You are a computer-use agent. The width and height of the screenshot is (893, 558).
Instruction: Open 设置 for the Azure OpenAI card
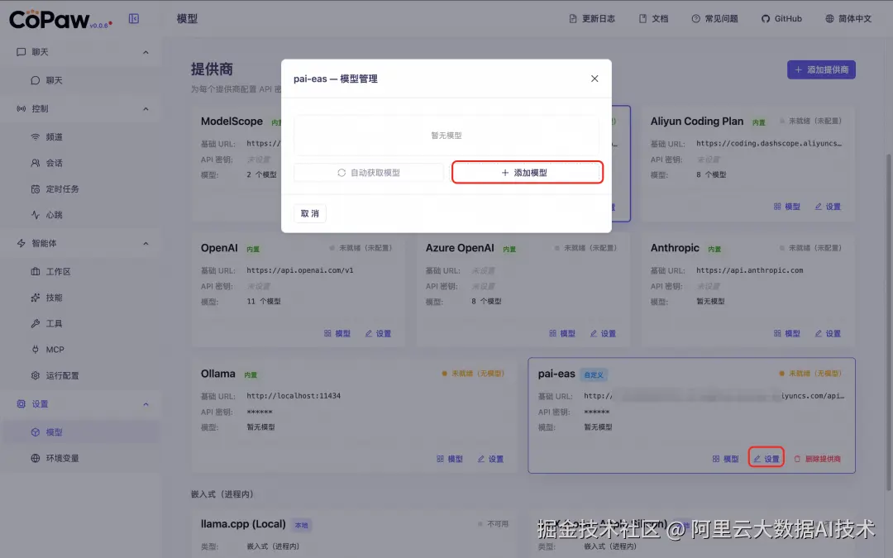tap(603, 334)
